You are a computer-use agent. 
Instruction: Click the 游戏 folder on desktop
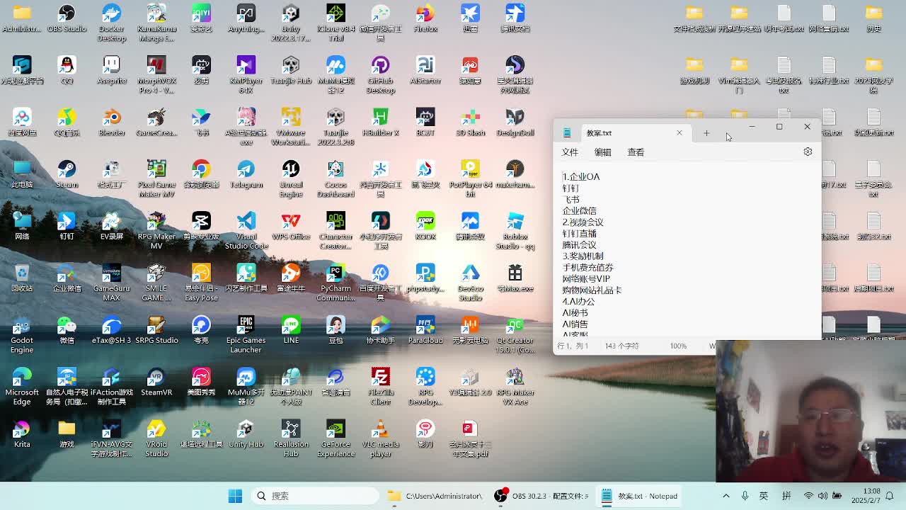click(x=67, y=433)
